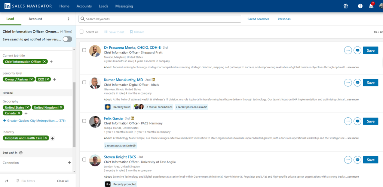Add another geography filter
The height and width of the screenshot is (187, 383).
click(x=26, y=113)
